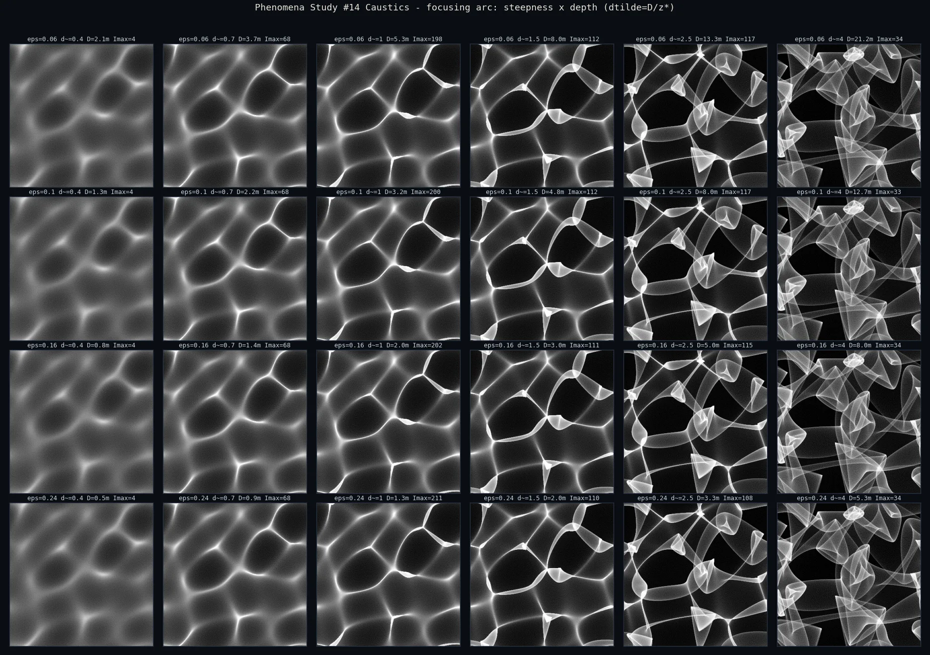930x655 pixels.
Task: Open the caustic image eps=0.1 D=4.8m
Action: [542, 268]
